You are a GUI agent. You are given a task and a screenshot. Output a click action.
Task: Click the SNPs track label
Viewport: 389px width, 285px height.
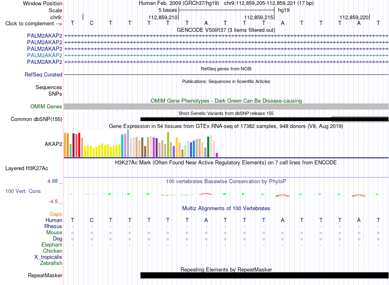(x=55, y=94)
